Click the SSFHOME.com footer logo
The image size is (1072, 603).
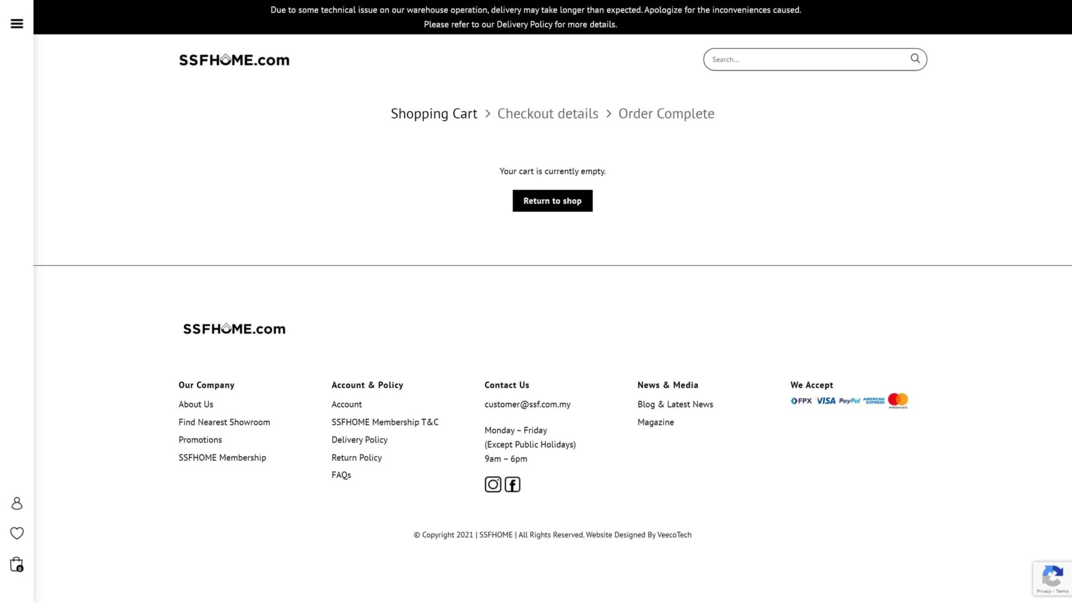[x=234, y=329]
